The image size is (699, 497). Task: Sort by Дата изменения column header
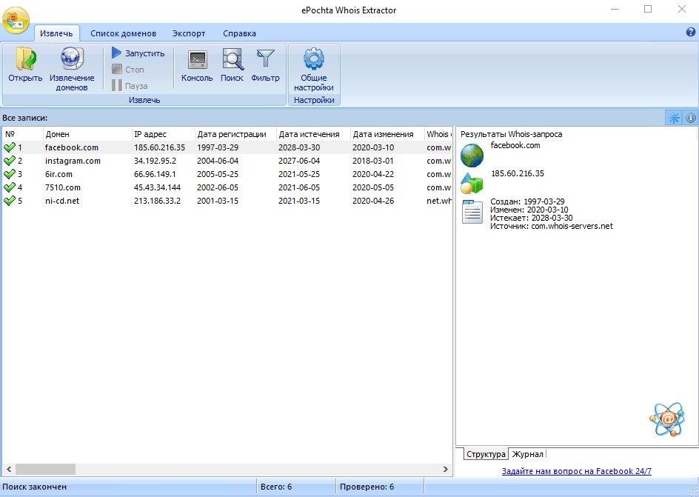[x=387, y=134]
